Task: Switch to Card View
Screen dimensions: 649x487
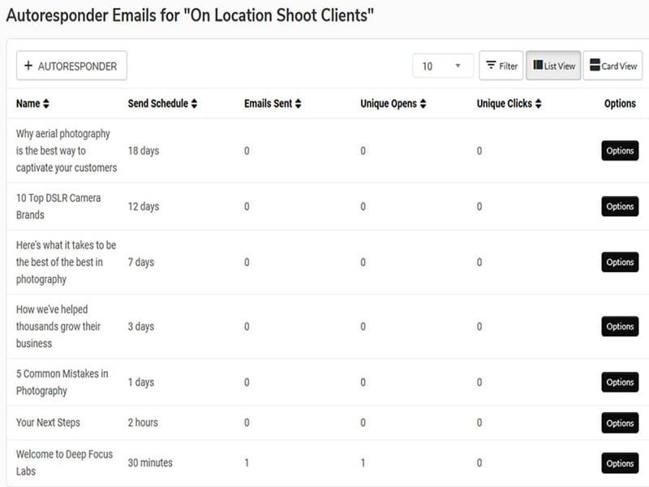Action: [x=612, y=66]
